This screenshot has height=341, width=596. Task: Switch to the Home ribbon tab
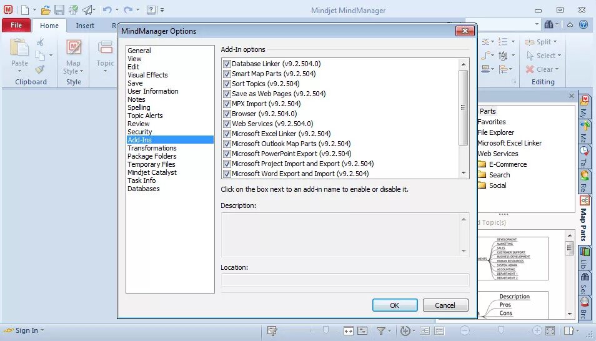[49, 26]
